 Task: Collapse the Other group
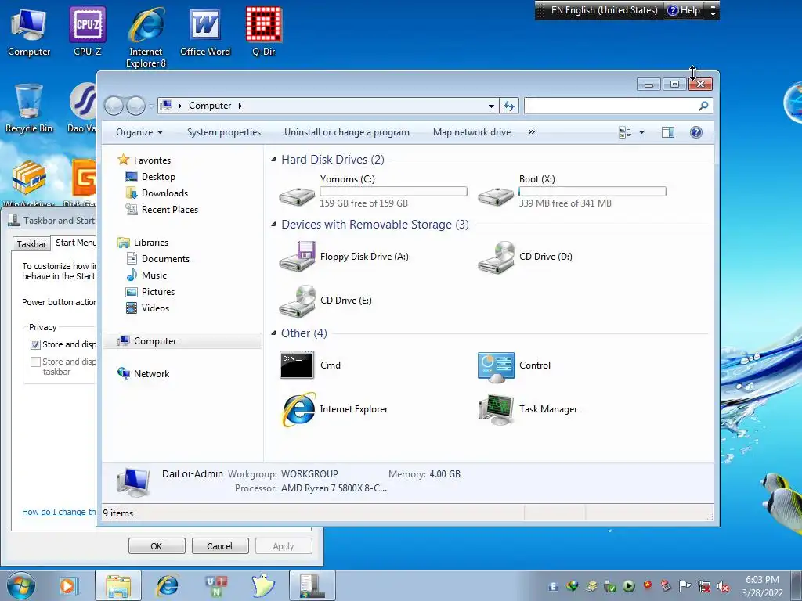273,333
